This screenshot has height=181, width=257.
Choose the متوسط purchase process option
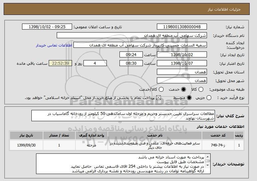[189, 98]
